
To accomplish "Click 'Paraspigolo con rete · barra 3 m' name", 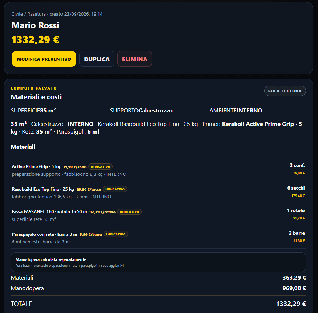I will pos(44,234).
